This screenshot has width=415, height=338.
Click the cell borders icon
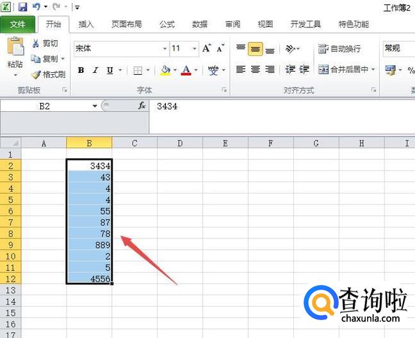[x=138, y=70]
